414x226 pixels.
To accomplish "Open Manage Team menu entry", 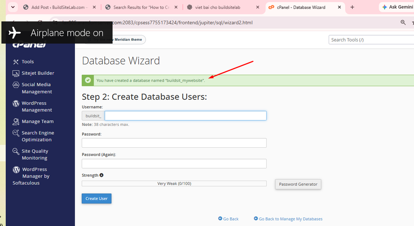I will tap(38, 122).
